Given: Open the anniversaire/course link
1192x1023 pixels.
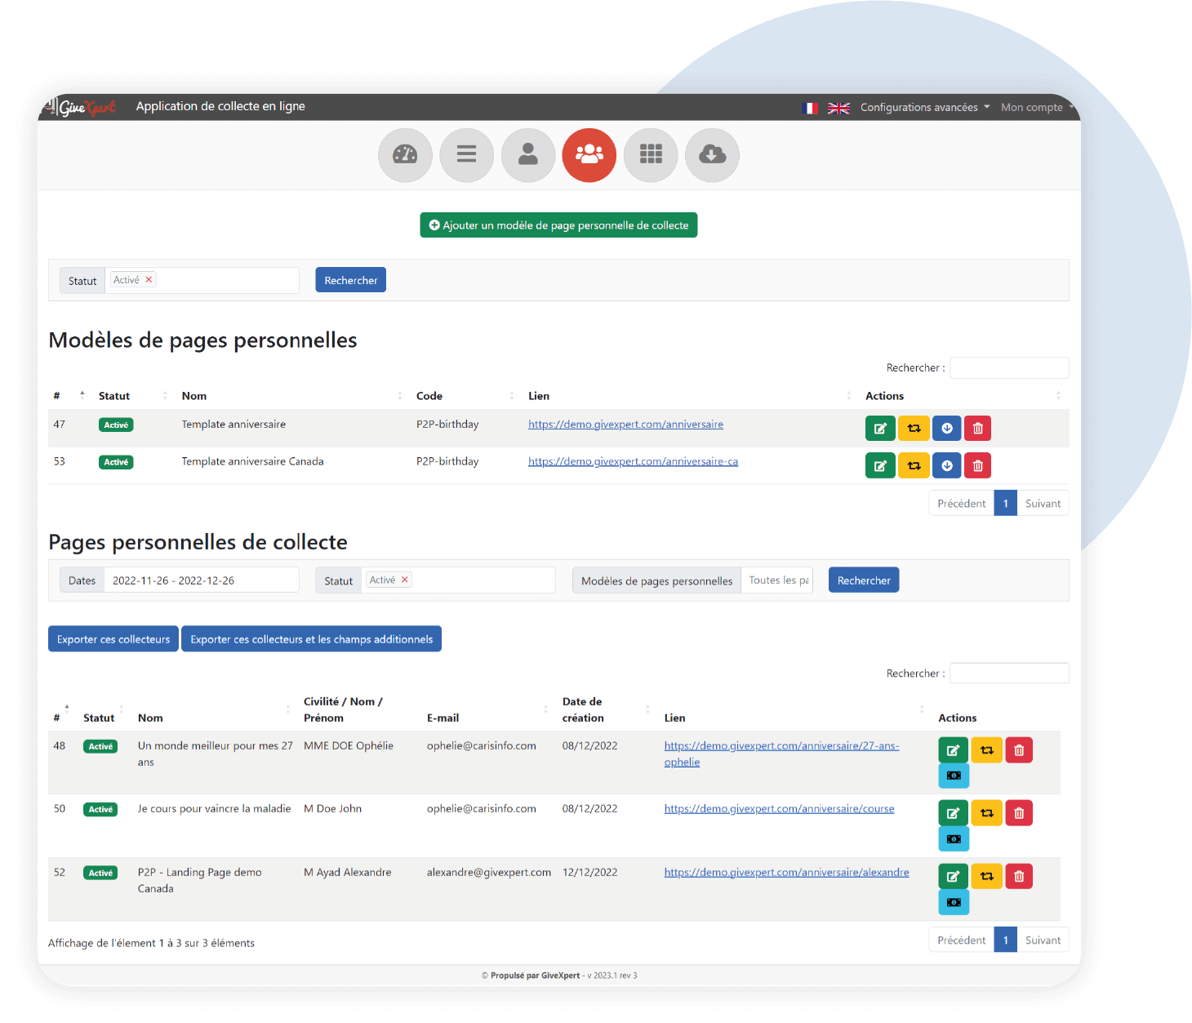Looking at the screenshot, I should [x=779, y=809].
